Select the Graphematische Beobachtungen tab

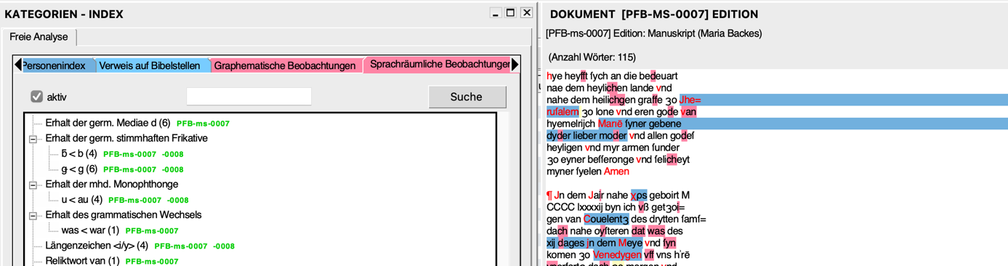click(286, 65)
